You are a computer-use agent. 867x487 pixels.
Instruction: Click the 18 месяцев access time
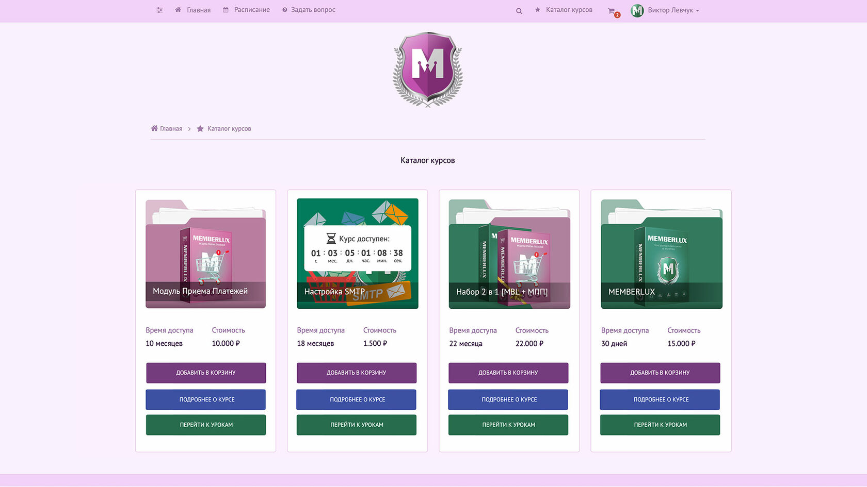(315, 343)
